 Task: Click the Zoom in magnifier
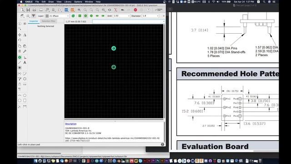[x=85, y=10]
